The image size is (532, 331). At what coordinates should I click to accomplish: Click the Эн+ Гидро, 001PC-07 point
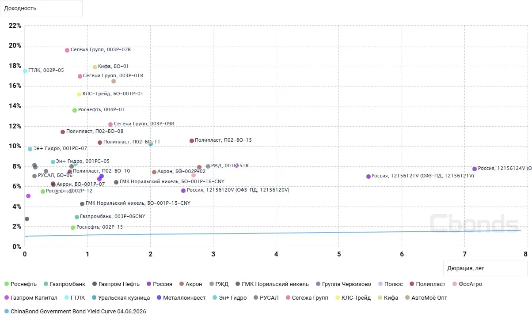pos(30,149)
